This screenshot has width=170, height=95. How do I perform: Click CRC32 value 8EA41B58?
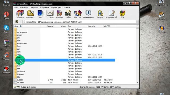[x=108, y=80]
